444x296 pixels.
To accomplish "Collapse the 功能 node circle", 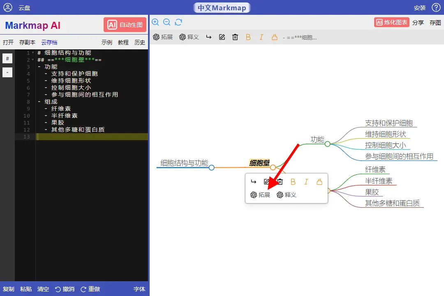I will point(327,144).
